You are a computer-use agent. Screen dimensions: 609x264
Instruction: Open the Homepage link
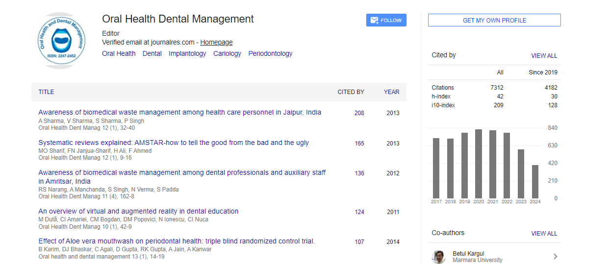coord(216,43)
